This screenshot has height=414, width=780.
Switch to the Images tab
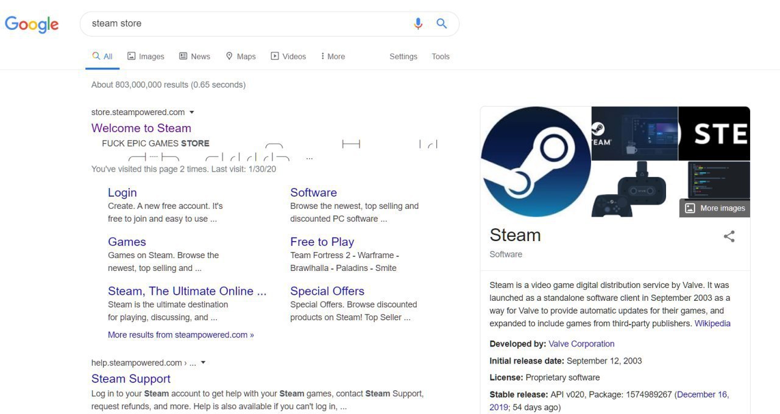(146, 56)
